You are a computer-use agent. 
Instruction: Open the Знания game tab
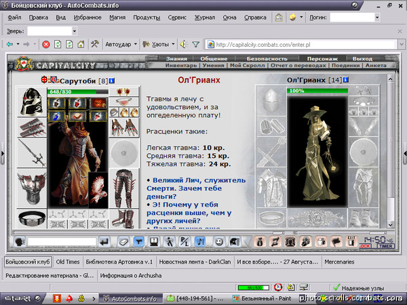176,58
